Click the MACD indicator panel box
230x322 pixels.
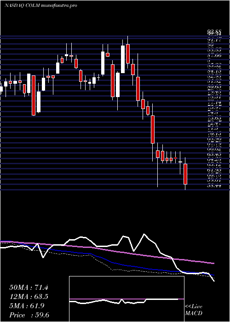point(126,299)
